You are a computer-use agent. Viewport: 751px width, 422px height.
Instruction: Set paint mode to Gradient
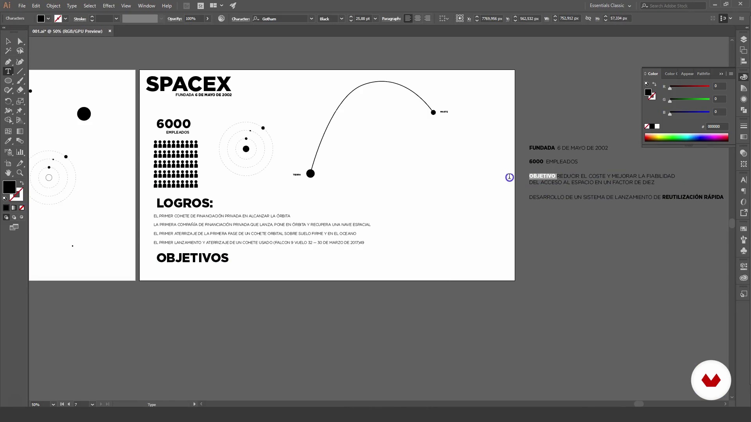pyautogui.click(x=14, y=208)
